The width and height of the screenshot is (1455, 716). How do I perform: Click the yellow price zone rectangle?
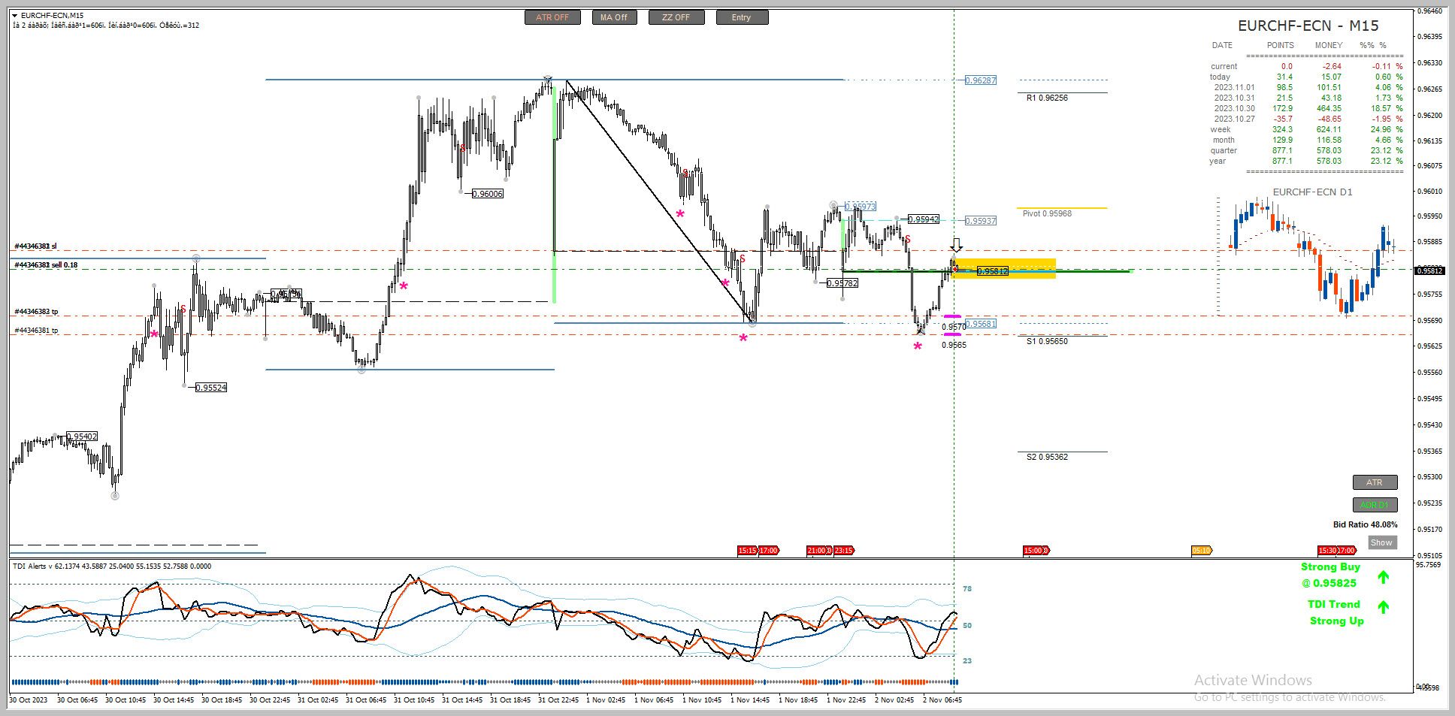coord(1003,268)
